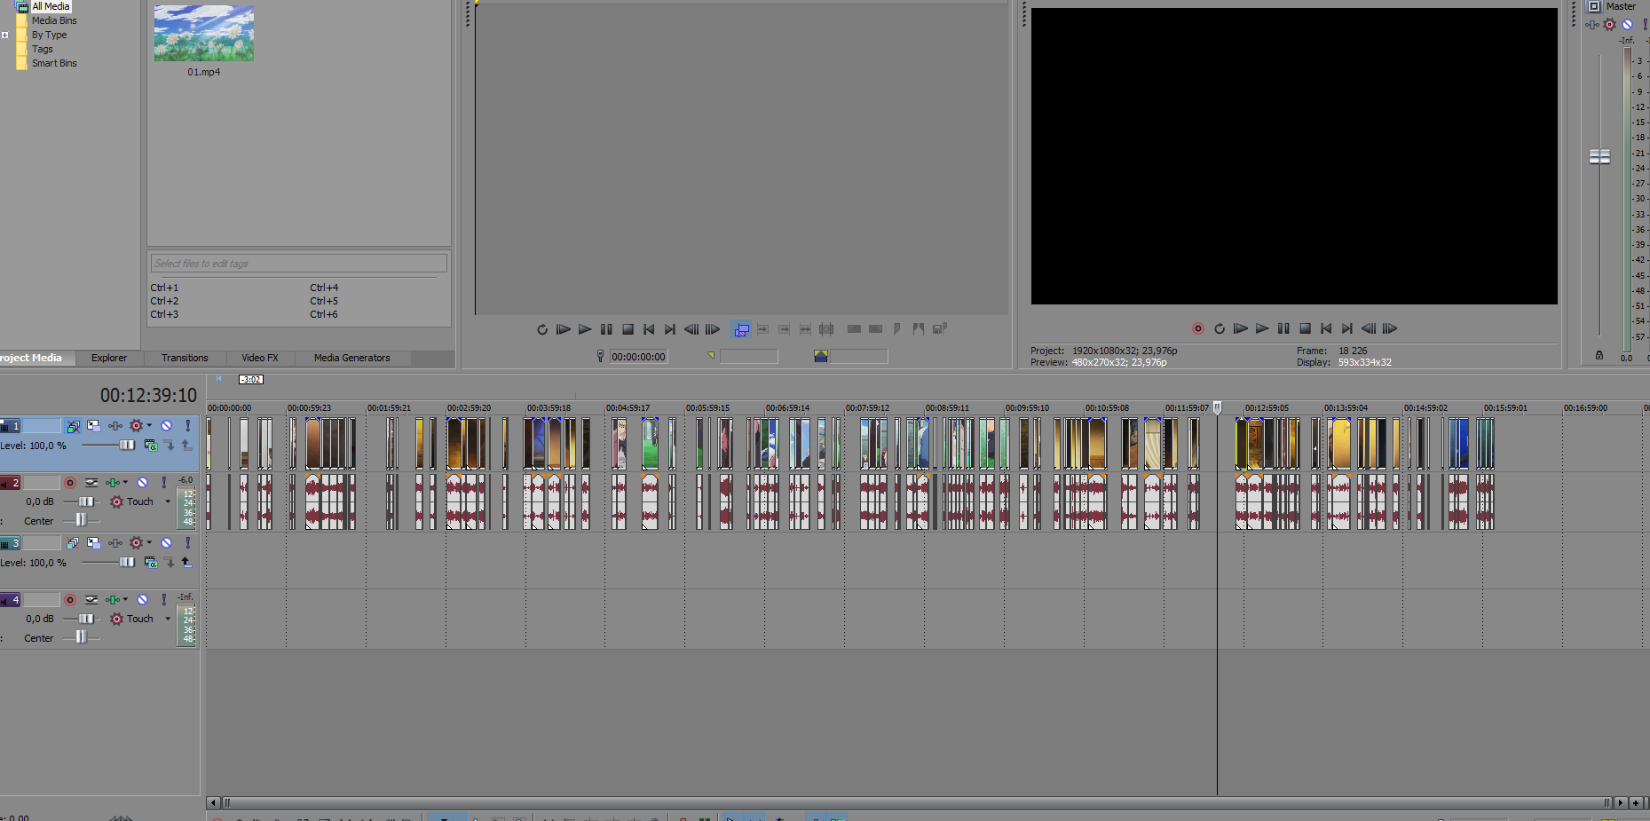Open Automation Settings dropdown arrow on track 3
Screen dimensions: 1650x821
[x=149, y=542]
